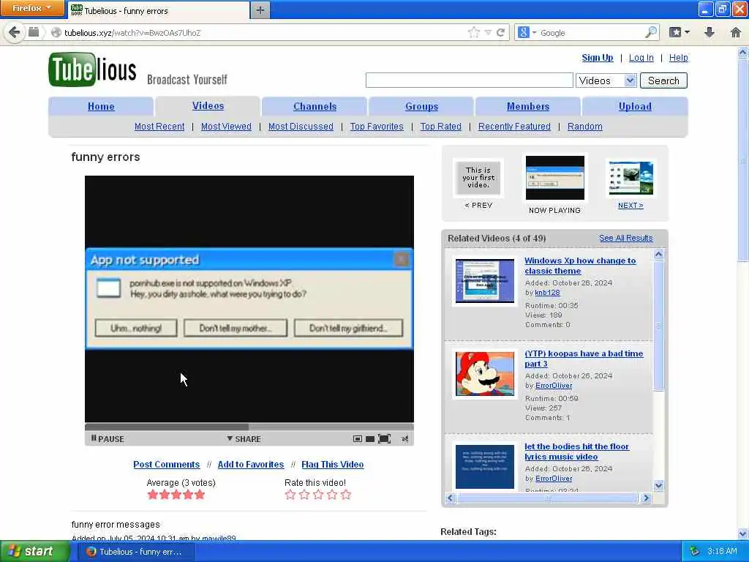The image size is (749, 562).
Task: Open uploader knb128 profile link
Action: (x=547, y=293)
